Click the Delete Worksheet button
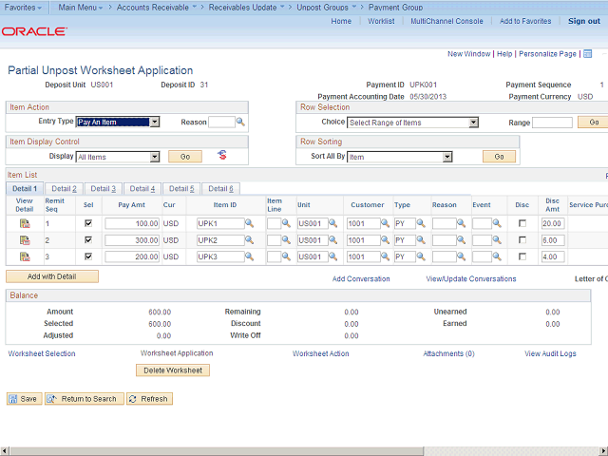 click(x=173, y=370)
